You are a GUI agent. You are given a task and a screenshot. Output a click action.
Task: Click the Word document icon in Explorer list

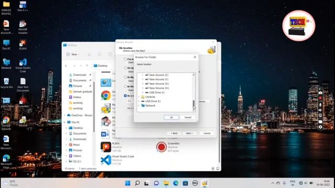point(105,134)
